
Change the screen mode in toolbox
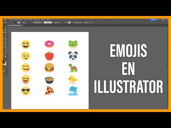click(4, 71)
